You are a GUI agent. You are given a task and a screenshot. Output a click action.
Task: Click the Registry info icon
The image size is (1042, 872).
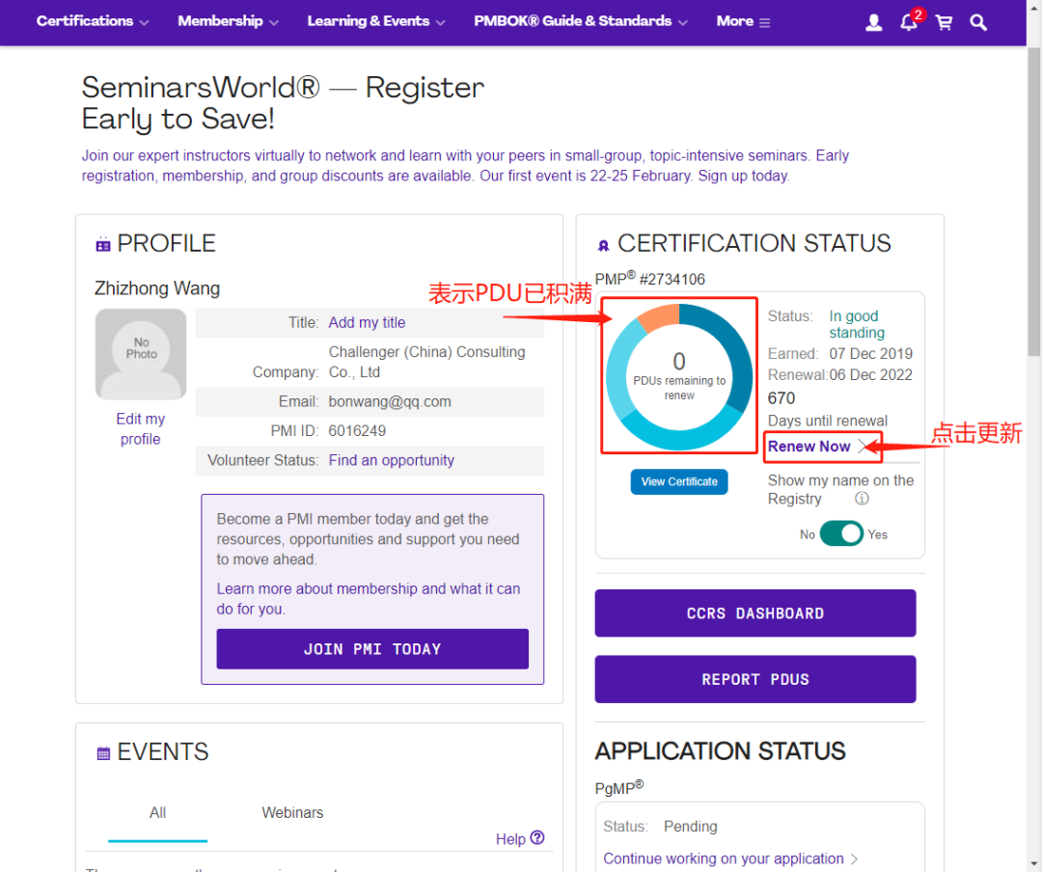[x=862, y=499]
